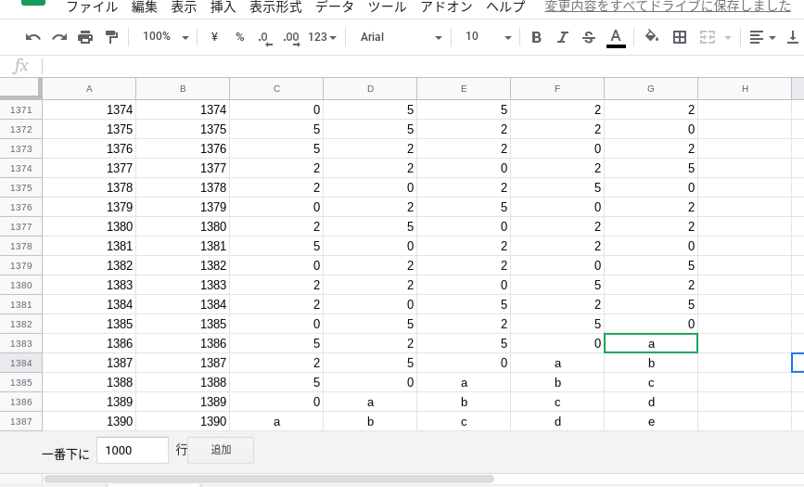Open the text color picker

(616, 37)
